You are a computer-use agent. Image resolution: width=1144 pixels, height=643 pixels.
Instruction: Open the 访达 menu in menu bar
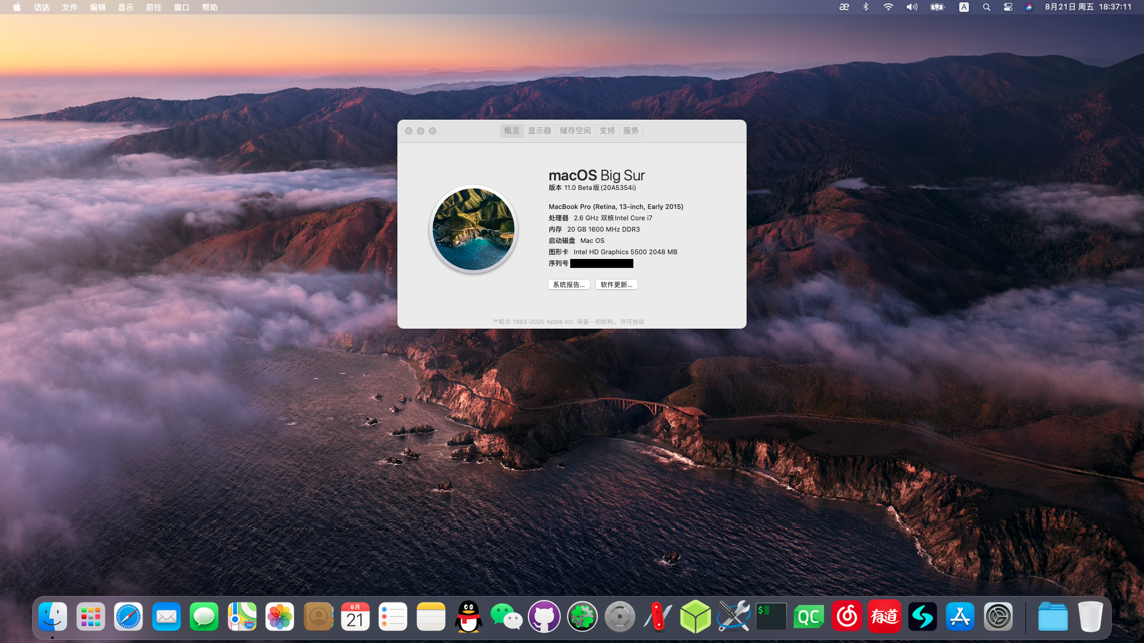(x=42, y=7)
